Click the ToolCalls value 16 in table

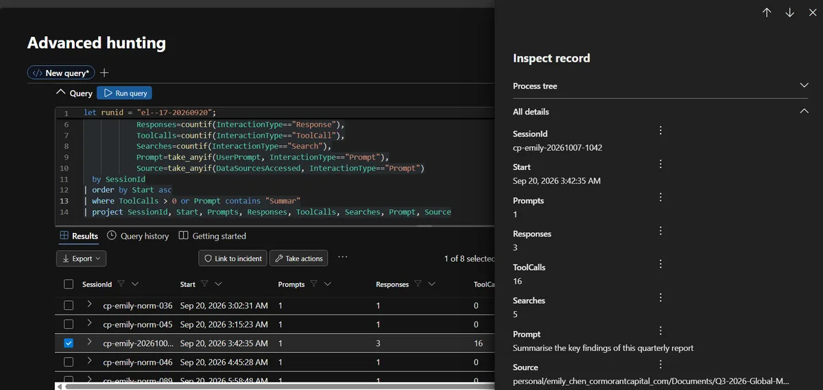point(478,343)
